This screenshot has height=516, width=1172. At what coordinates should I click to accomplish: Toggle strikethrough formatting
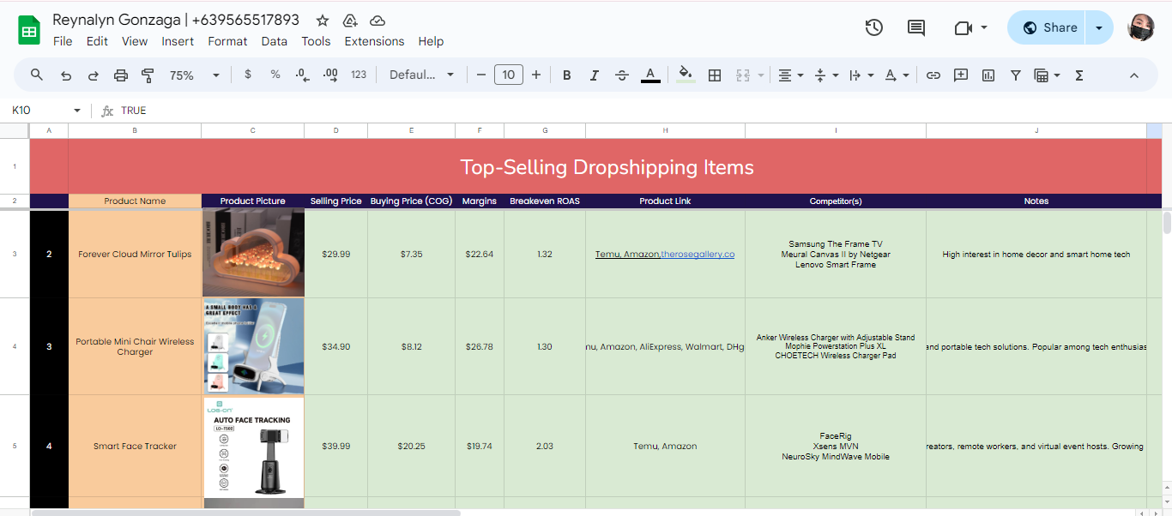coord(622,75)
